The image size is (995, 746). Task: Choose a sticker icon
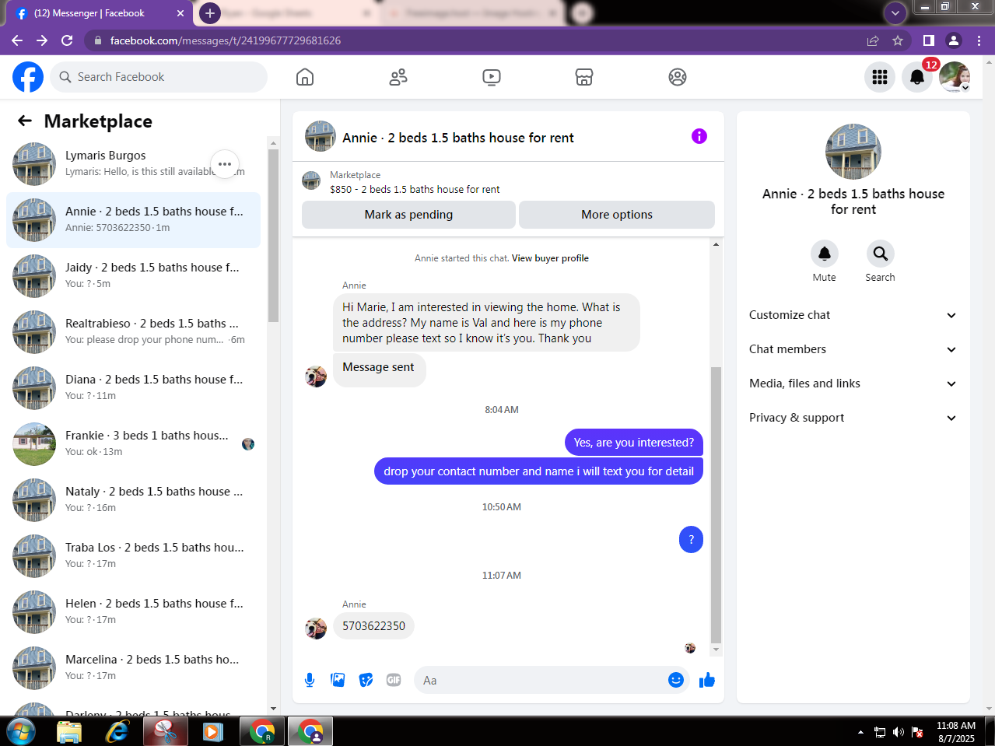coord(366,680)
